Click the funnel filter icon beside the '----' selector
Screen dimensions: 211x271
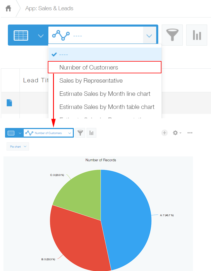(172, 35)
